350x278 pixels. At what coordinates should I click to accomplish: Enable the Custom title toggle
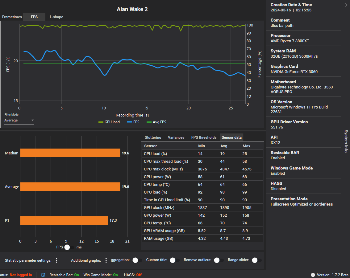(175, 260)
